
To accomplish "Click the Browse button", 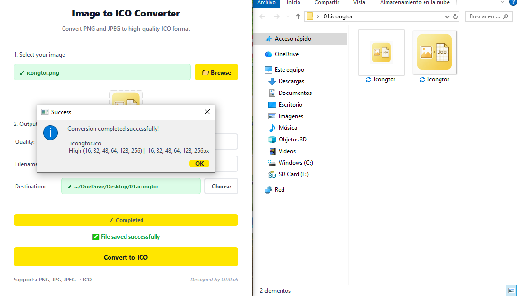I will click(217, 73).
